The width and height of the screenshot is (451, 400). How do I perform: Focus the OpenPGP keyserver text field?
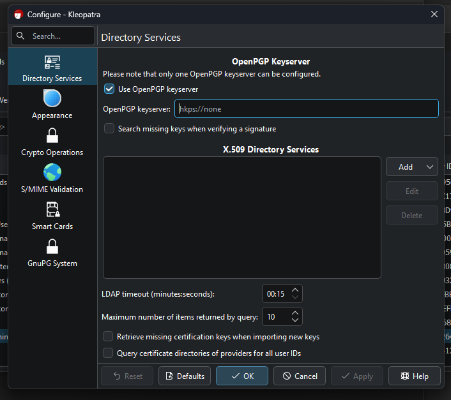[x=307, y=108]
